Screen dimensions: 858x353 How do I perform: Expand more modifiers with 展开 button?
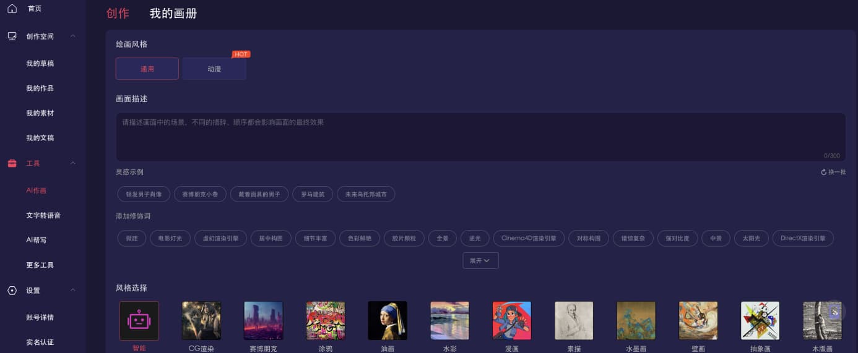[x=480, y=261]
